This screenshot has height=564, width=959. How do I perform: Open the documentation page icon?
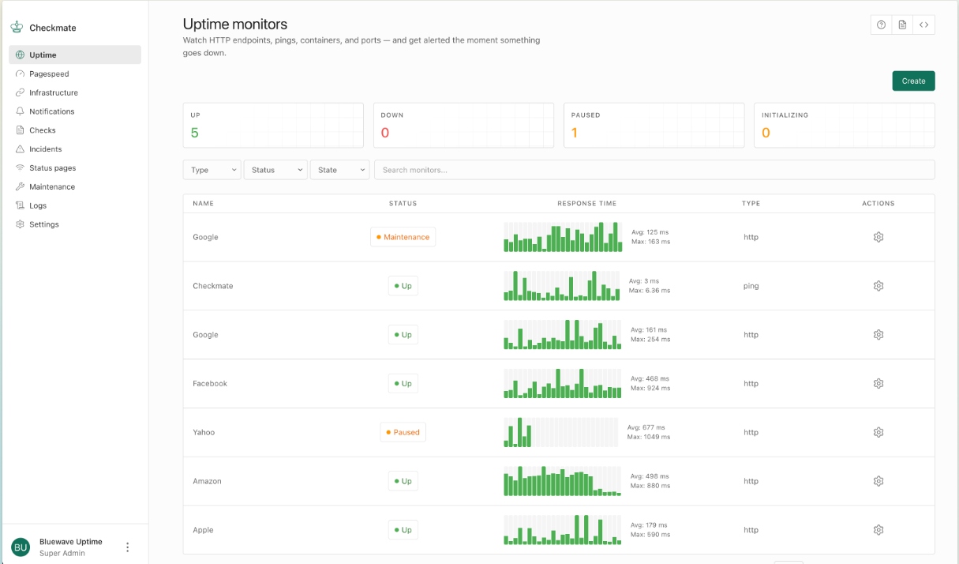(x=902, y=25)
